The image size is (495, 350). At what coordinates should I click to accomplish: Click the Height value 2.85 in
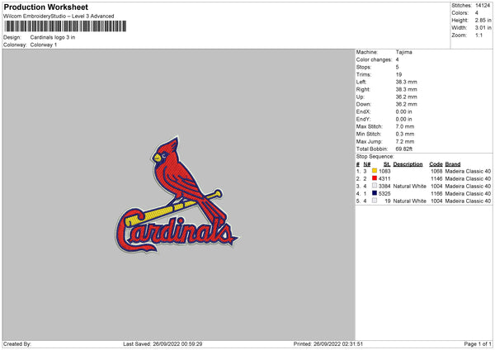(x=483, y=20)
